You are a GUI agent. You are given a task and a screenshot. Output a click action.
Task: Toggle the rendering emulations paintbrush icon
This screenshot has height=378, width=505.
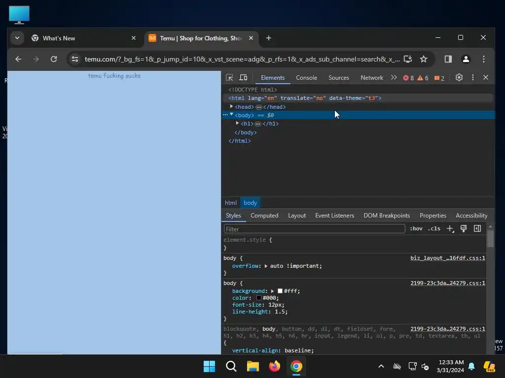(x=464, y=228)
